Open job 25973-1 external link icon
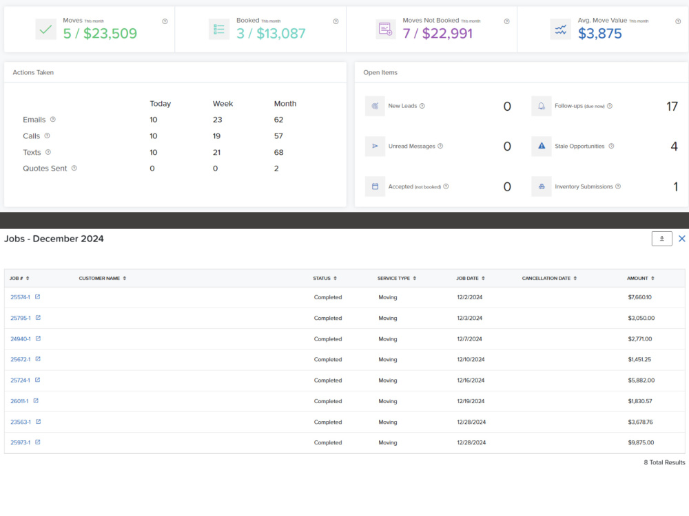Screen dimensions: 689x516 [x=38, y=442]
